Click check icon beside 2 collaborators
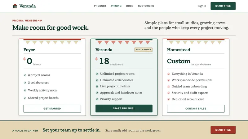The height and width of the screenshot is (139, 248). coord(25,82)
